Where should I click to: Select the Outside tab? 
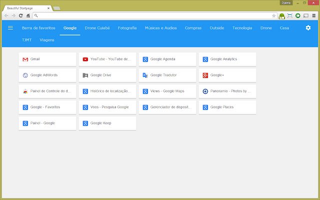tap(216, 28)
